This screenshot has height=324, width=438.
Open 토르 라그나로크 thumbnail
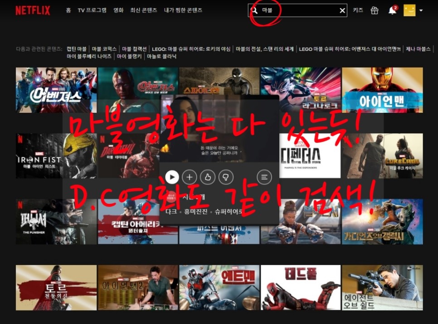301,90
